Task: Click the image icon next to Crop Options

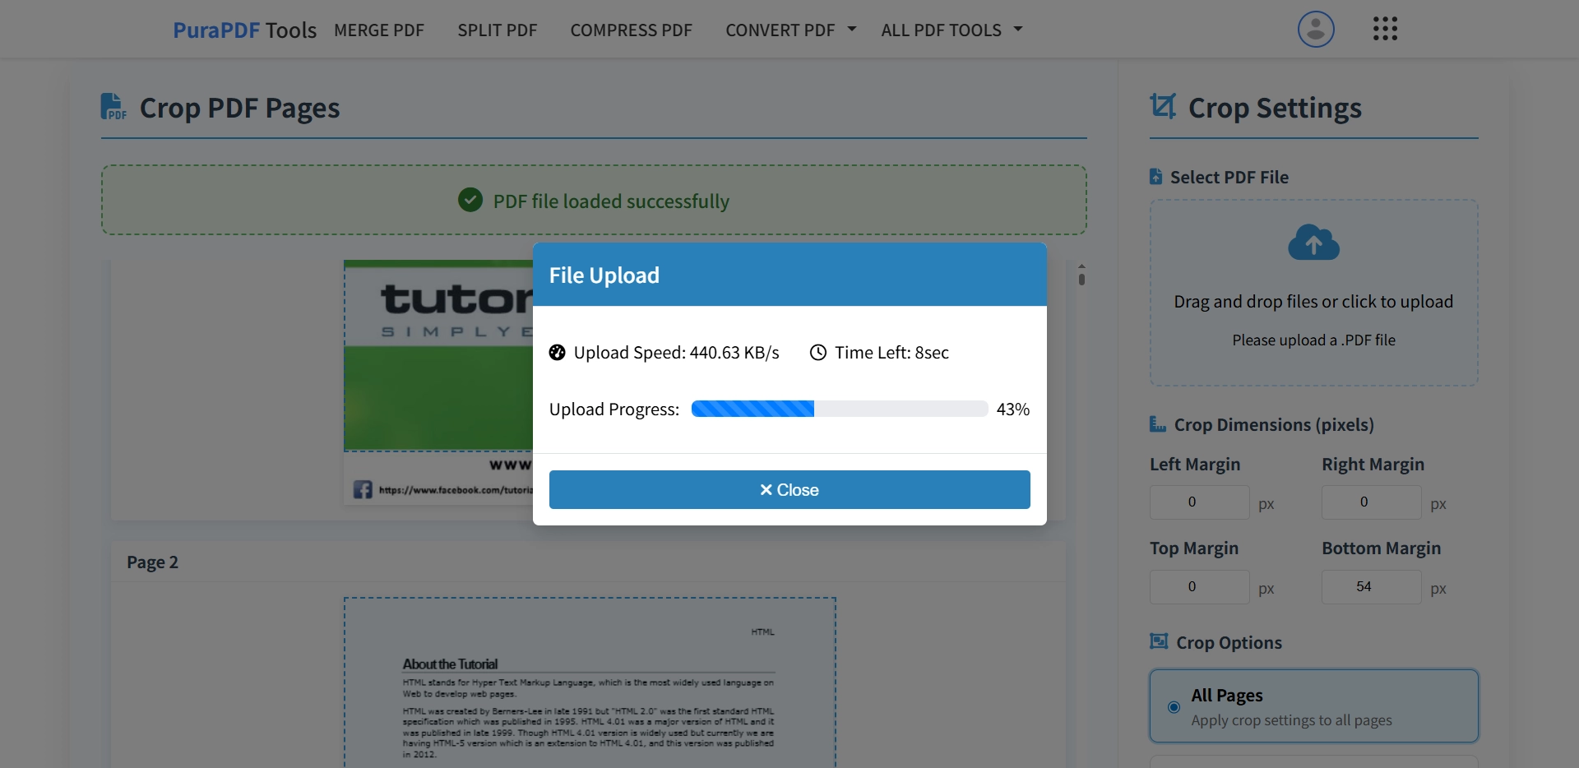Action: pyautogui.click(x=1159, y=641)
